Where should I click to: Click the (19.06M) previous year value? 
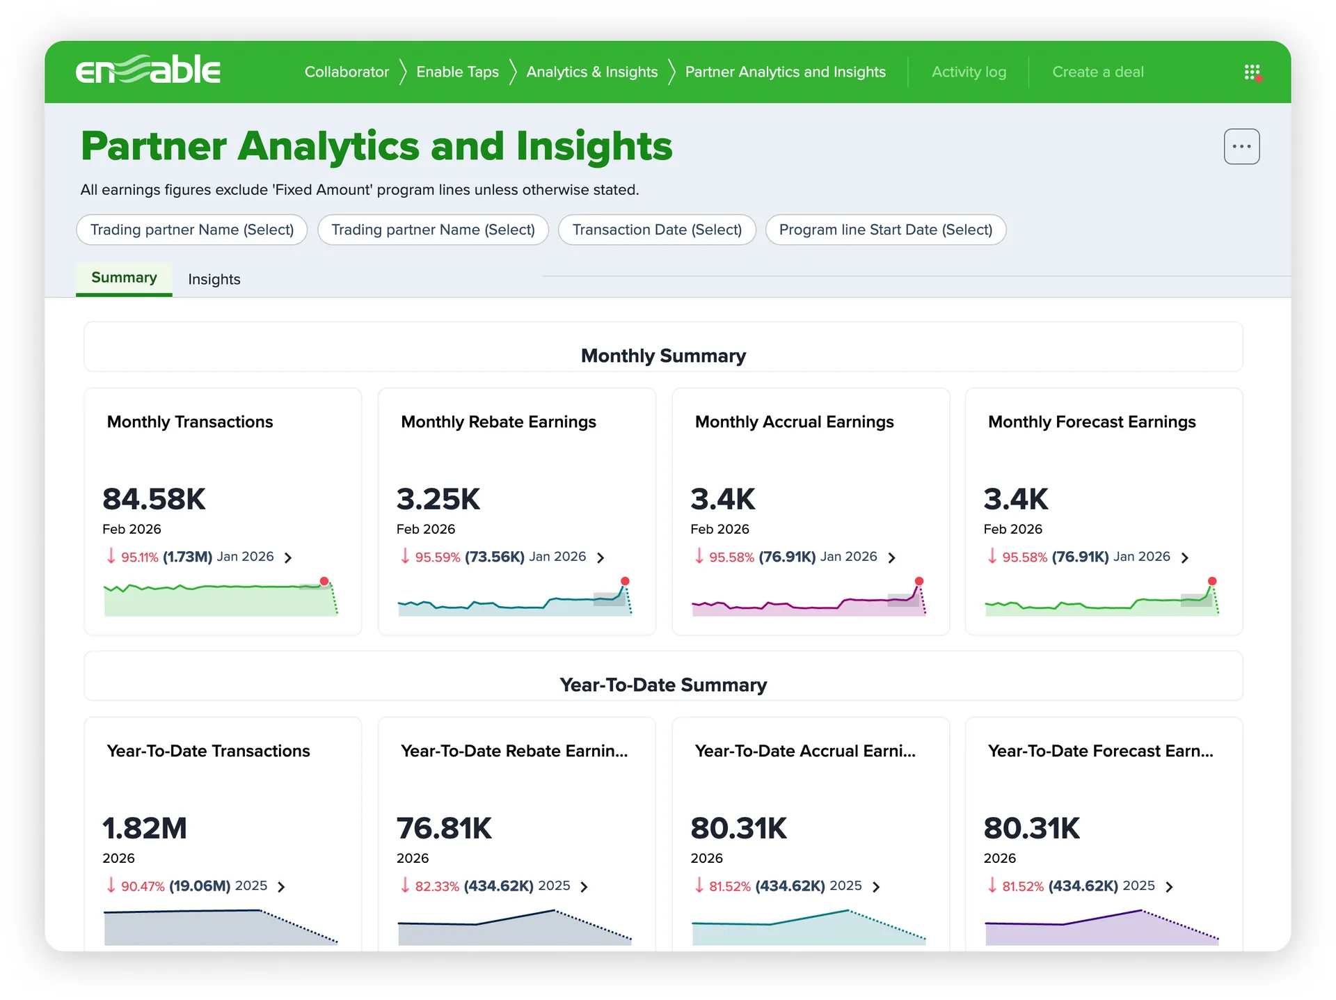coord(200,886)
